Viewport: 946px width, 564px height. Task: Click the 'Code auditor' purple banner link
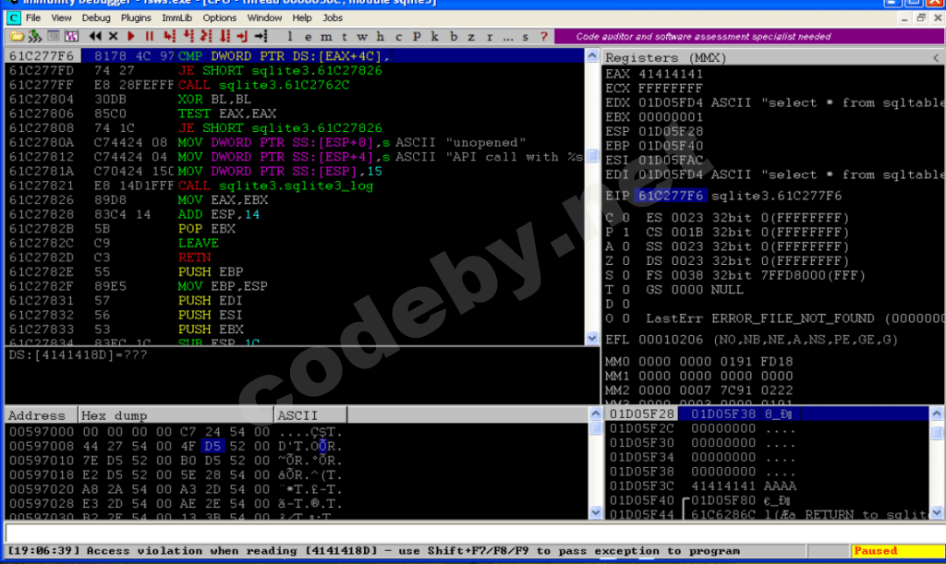click(748, 37)
